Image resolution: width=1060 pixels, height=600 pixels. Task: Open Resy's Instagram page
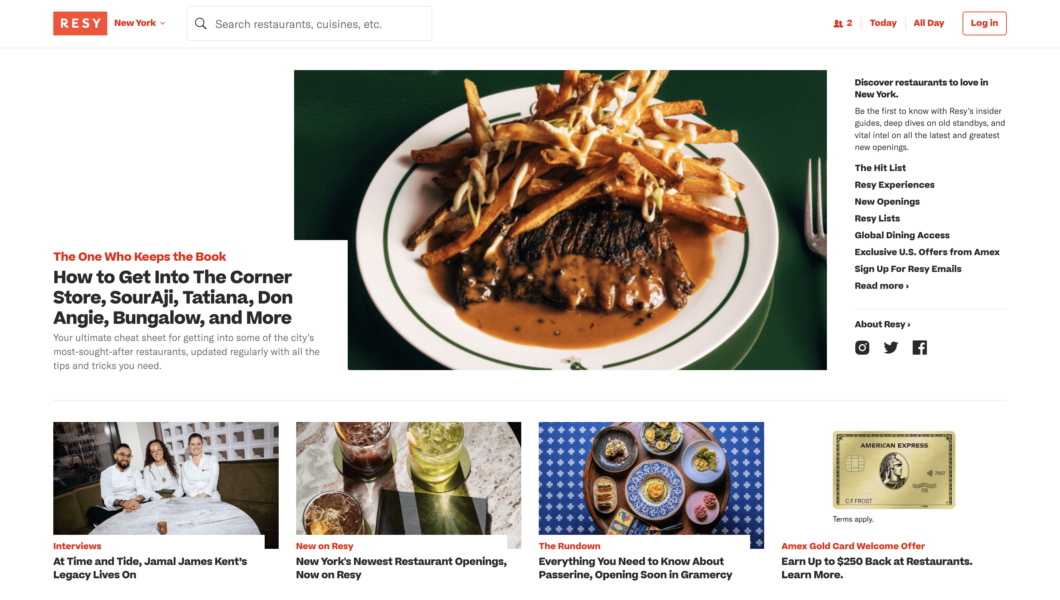pyautogui.click(x=862, y=347)
